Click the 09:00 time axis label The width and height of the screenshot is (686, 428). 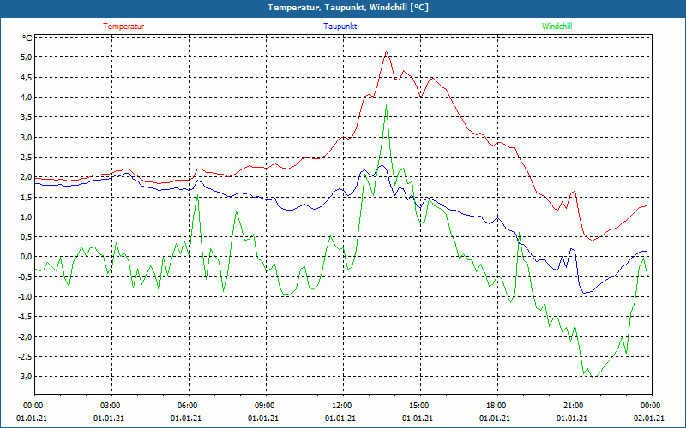pyautogui.click(x=266, y=406)
